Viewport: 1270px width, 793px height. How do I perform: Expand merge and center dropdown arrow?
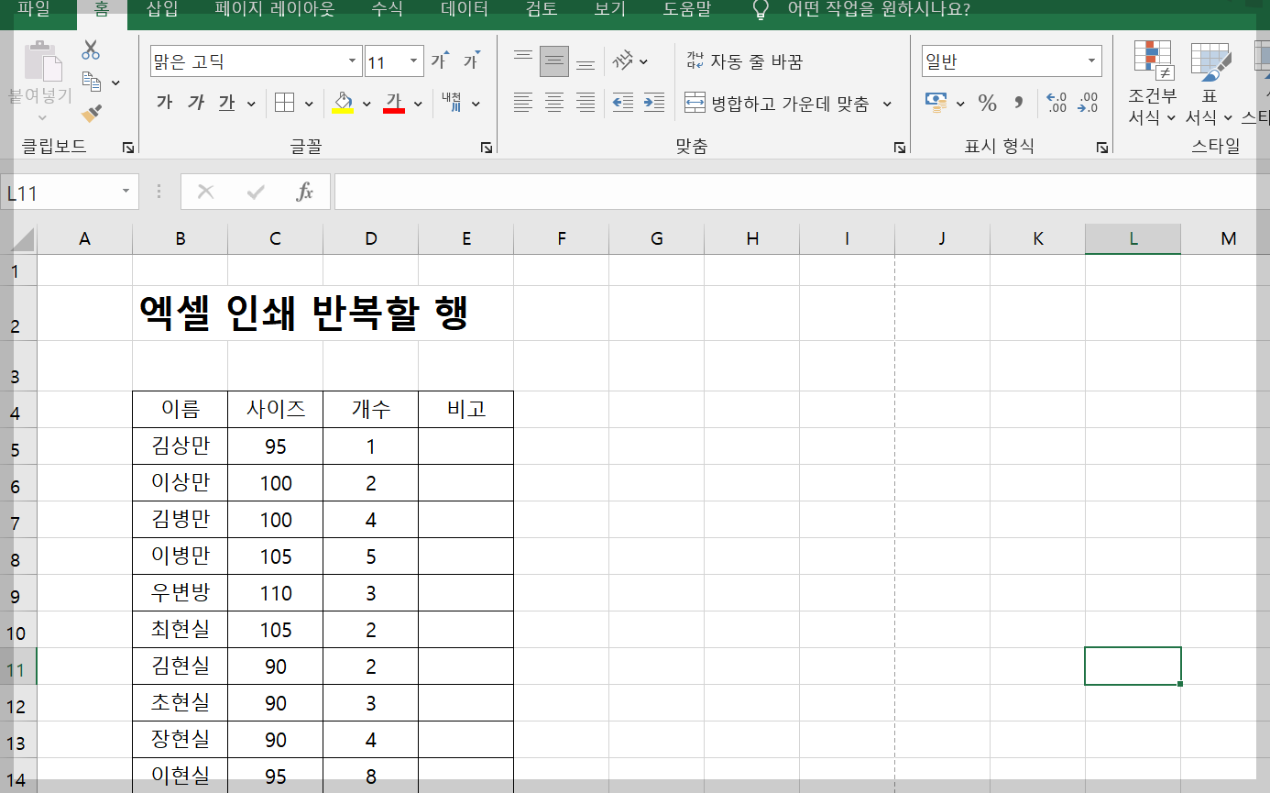click(x=887, y=104)
